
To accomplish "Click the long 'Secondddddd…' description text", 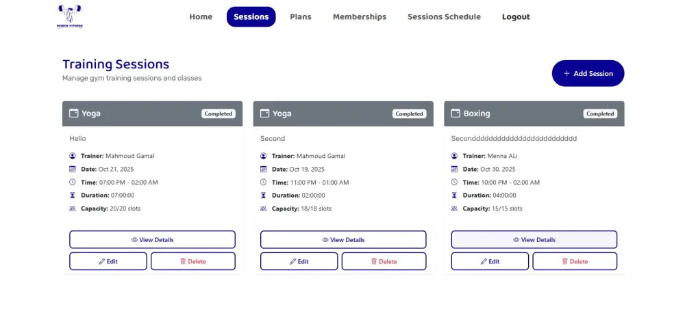I will [x=514, y=139].
